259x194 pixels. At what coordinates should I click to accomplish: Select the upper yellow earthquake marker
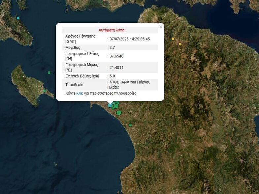point(173,39)
